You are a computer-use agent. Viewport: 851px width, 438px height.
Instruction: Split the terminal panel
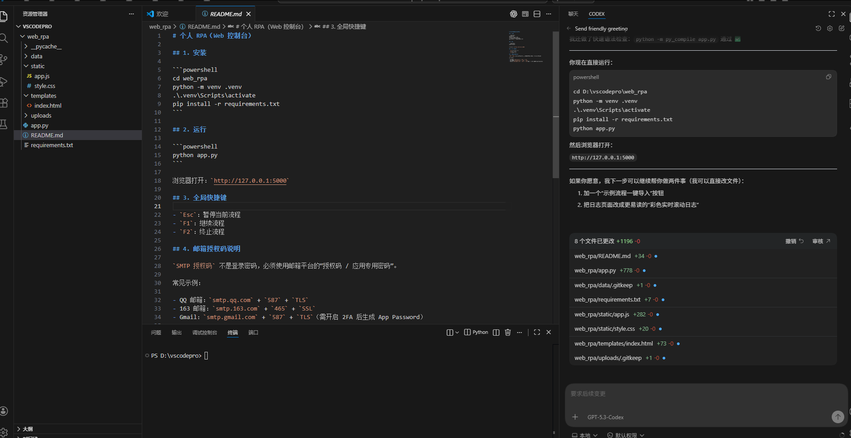pyautogui.click(x=496, y=332)
